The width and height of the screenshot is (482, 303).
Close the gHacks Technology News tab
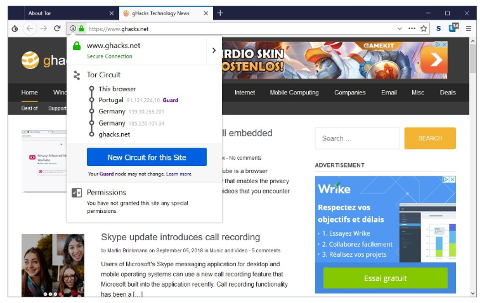[206, 13]
